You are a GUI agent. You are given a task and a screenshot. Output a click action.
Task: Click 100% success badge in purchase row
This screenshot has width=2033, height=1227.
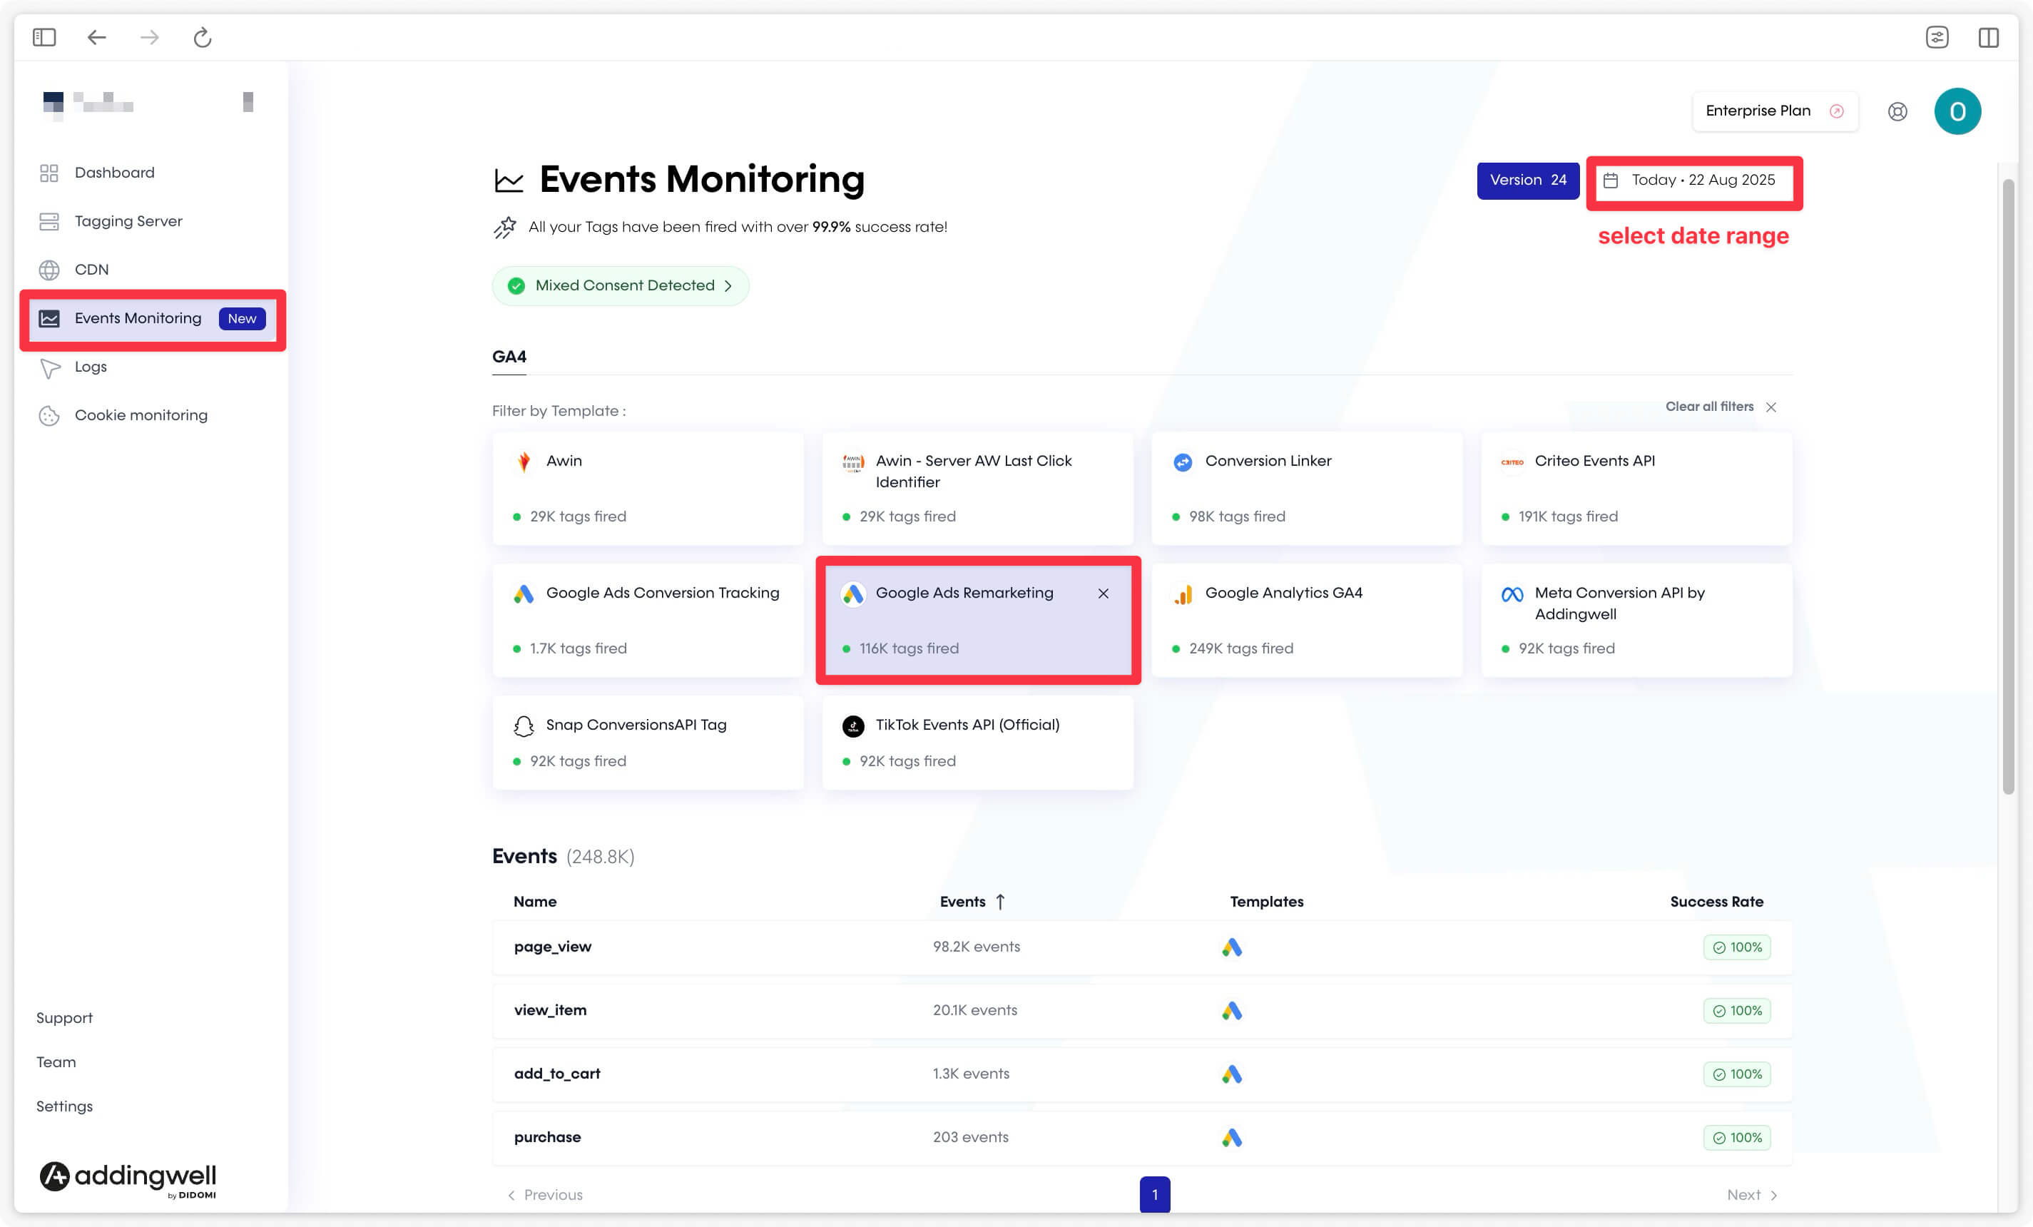tap(1736, 1138)
